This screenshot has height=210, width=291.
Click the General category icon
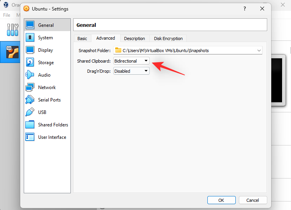[30, 25]
